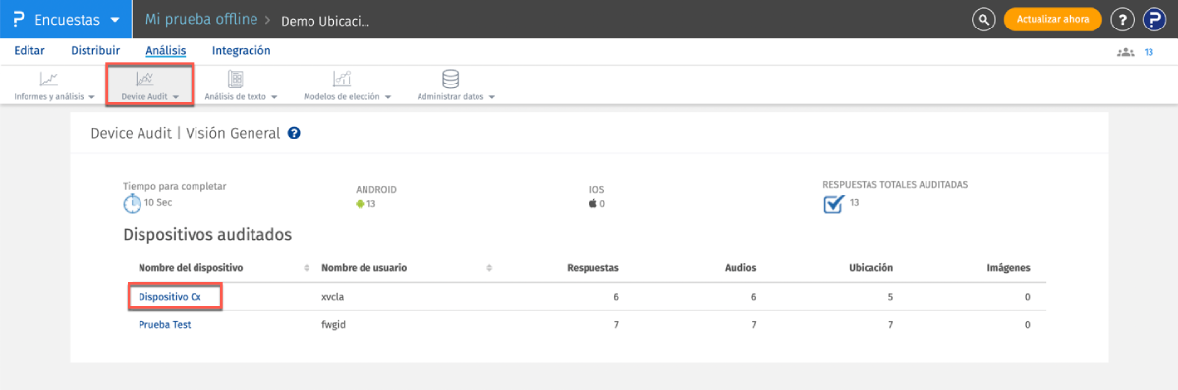The image size is (1178, 390).
Task: Click the Modelos de elección icon
Action: coord(342,79)
